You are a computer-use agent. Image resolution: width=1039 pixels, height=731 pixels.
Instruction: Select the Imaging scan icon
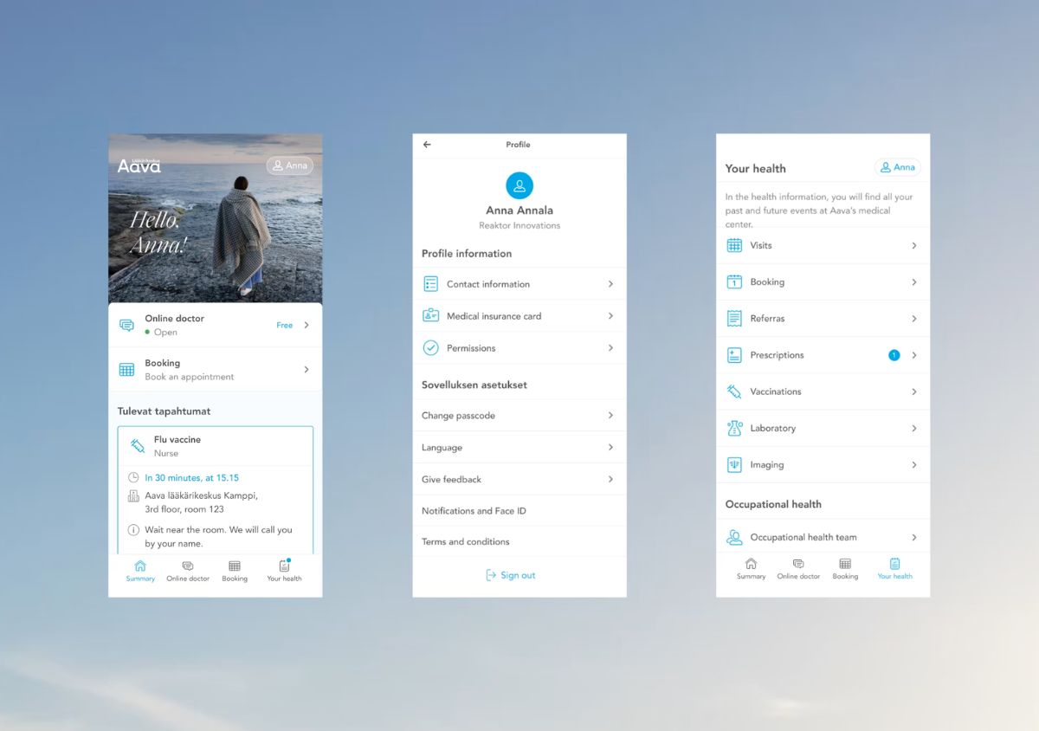[x=734, y=465]
